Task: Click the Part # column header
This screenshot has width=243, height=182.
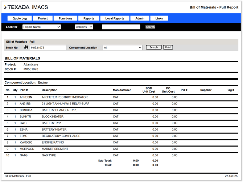Action: (x=24, y=90)
